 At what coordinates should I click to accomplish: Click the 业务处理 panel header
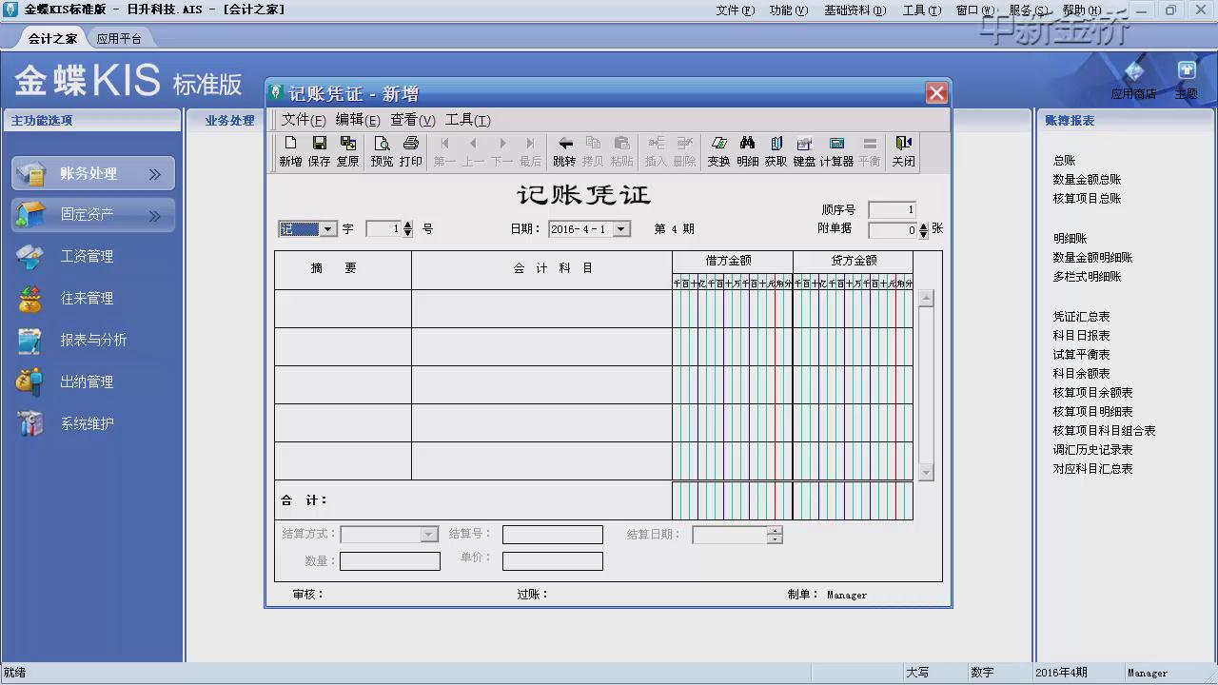[x=229, y=121]
